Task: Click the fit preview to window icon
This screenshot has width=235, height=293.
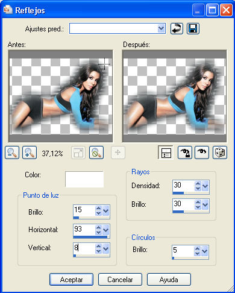Action: click(x=78, y=153)
